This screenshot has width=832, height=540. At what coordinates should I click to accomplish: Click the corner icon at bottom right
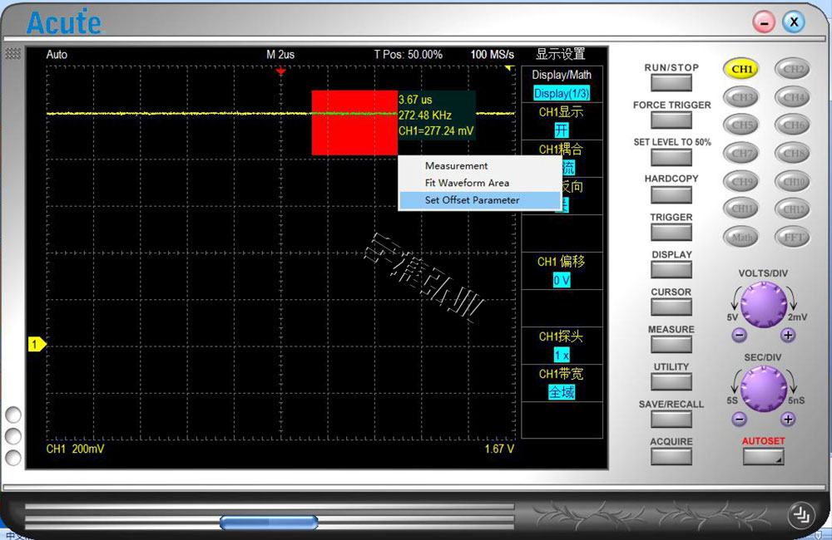(800, 514)
